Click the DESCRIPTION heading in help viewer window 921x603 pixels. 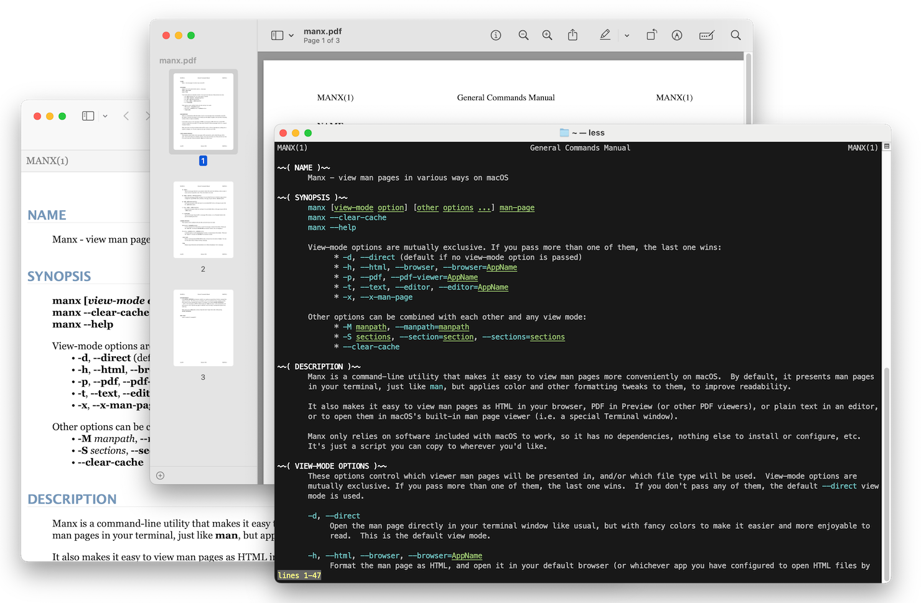coord(72,499)
